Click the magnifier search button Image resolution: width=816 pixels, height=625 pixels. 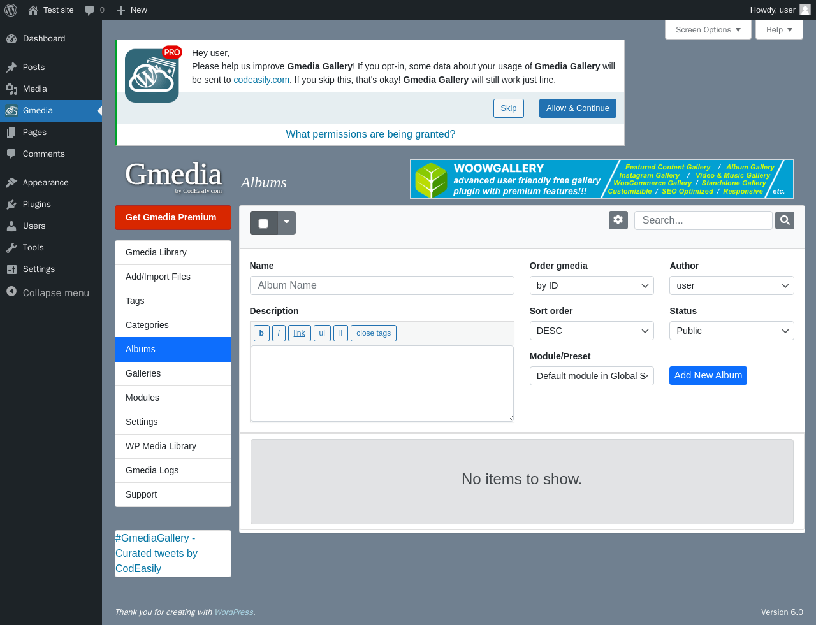[x=785, y=220]
